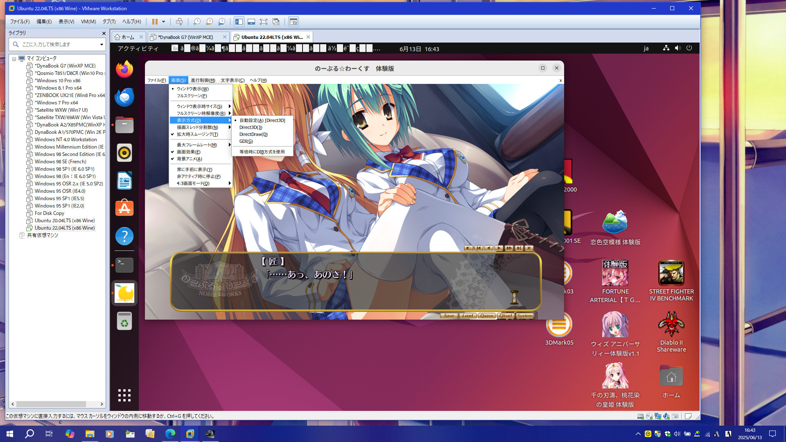
Task: Click the Unity mode toolbar icon
Action: [276, 22]
